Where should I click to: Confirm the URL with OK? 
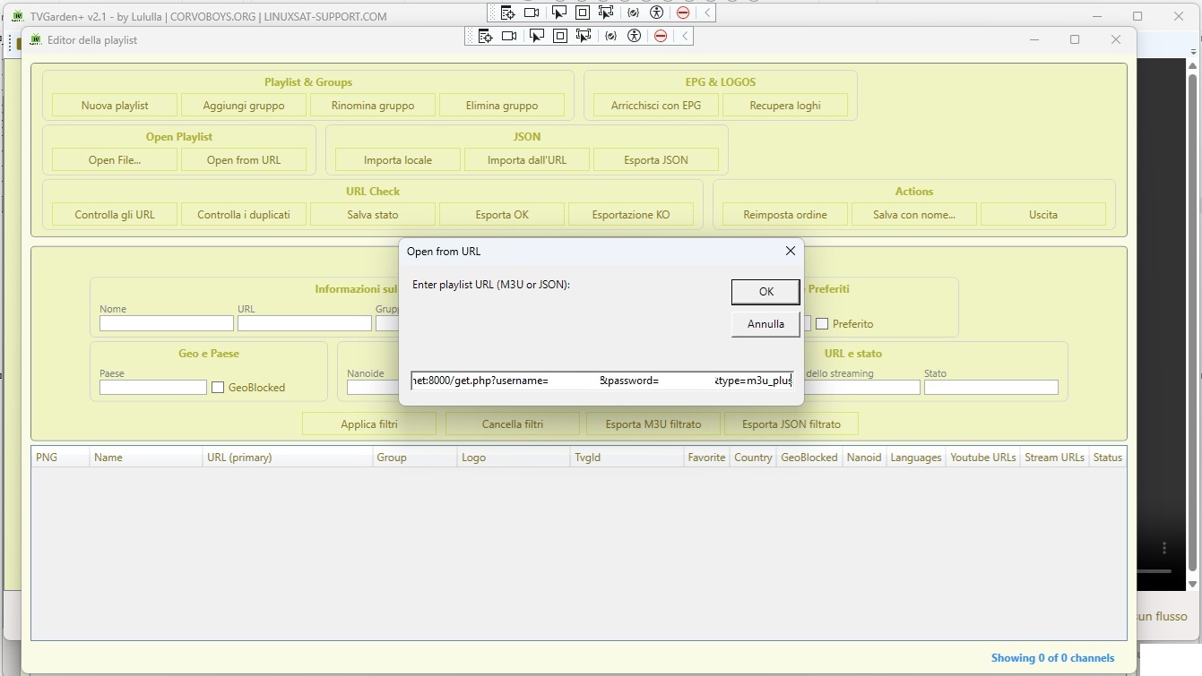[765, 291]
